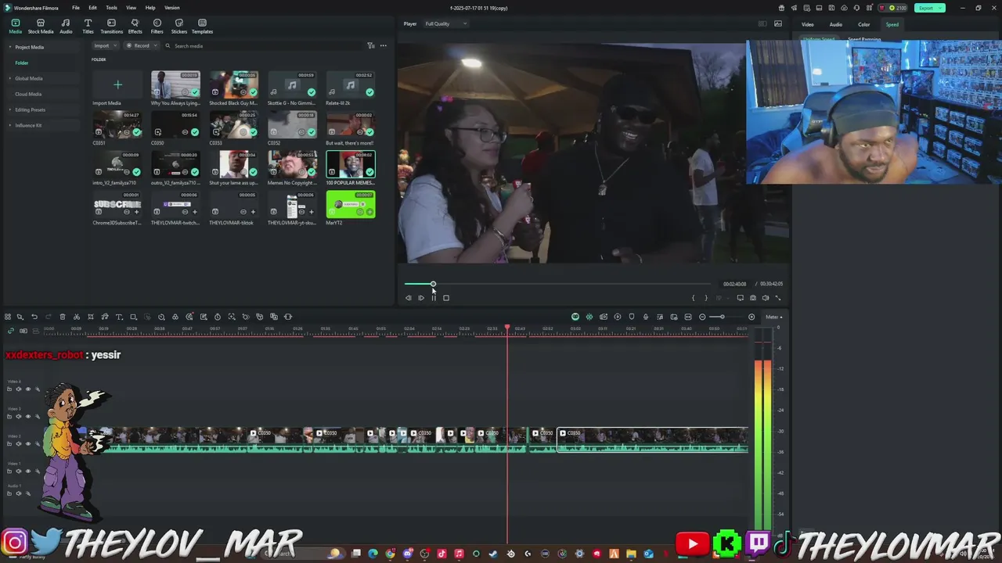Click the crop tool in timeline toolbar
This screenshot has width=1002, height=563.
point(91,317)
